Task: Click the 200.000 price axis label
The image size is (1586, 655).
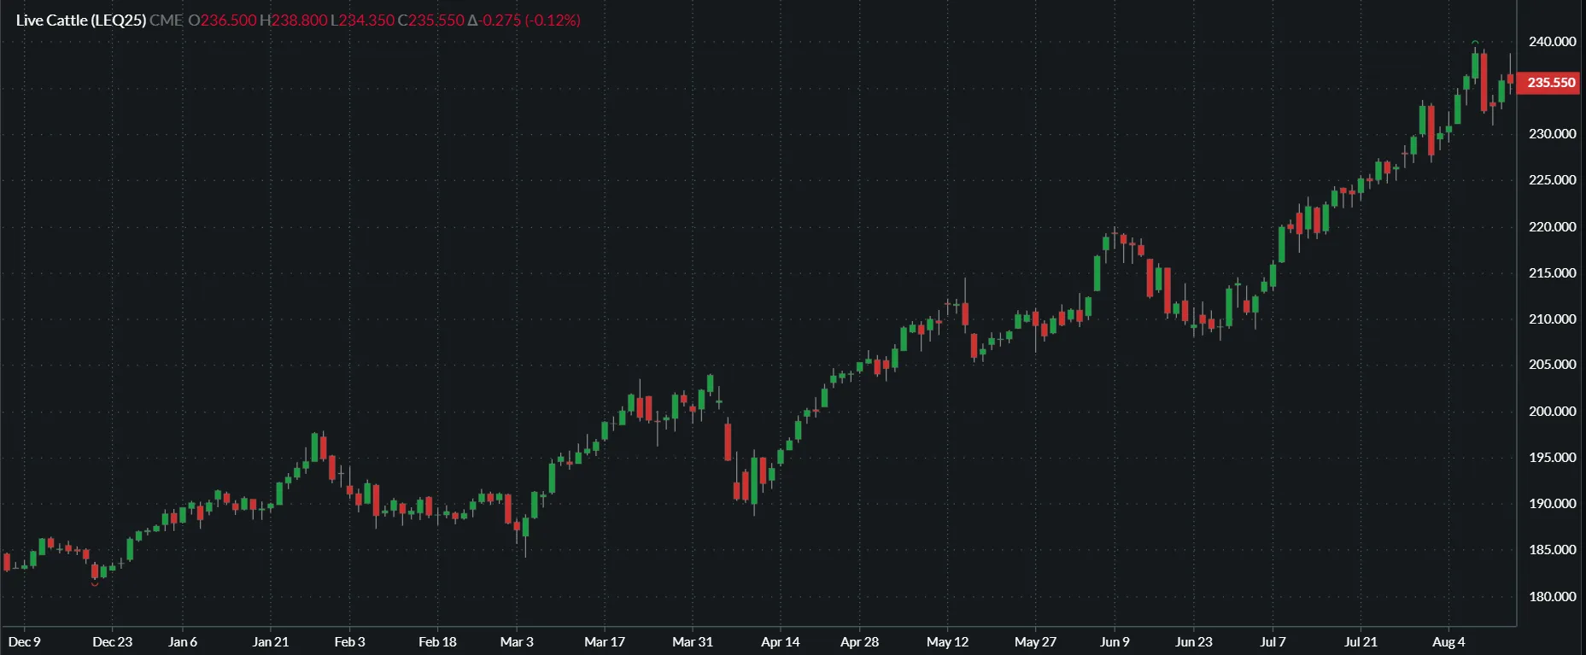Action: click(x=1552, y=412)
